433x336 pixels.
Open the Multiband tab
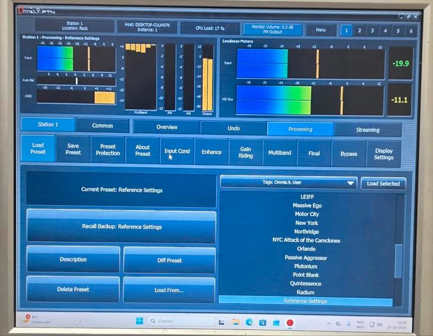[x=279, y=153]
